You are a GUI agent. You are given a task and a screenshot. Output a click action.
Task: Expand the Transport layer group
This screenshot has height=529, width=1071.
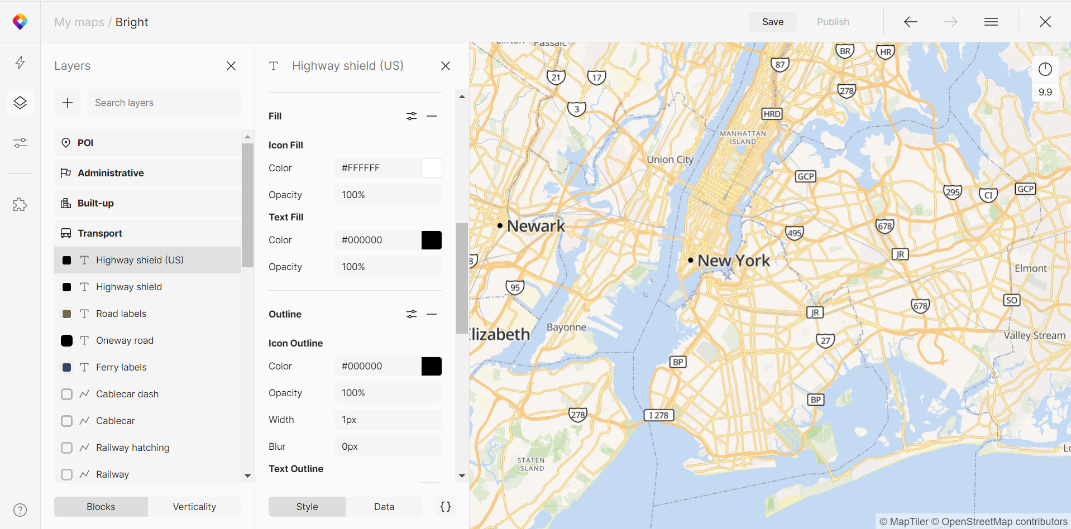click(x=100, y=233)
